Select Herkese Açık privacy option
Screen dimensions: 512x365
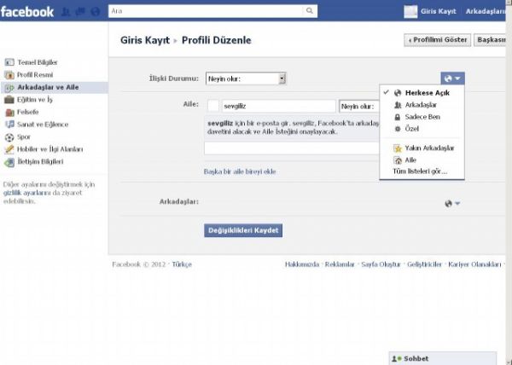(x=422, y=93)
